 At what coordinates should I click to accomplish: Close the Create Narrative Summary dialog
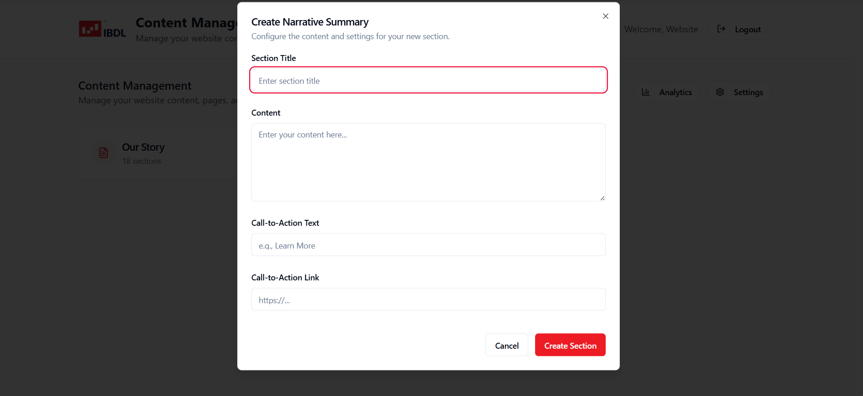(605, 16)
